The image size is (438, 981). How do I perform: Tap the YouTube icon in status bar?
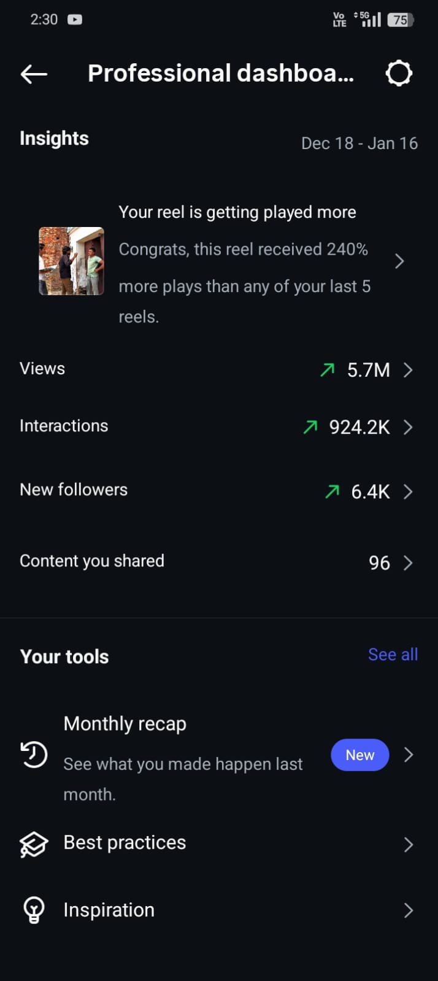[75, 20]
